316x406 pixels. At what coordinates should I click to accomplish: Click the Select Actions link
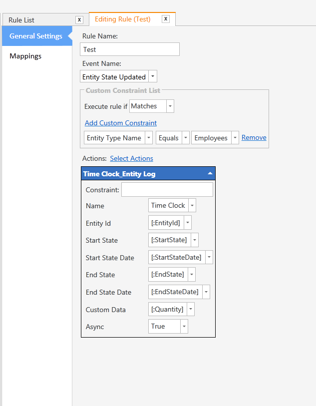point(131,158)
